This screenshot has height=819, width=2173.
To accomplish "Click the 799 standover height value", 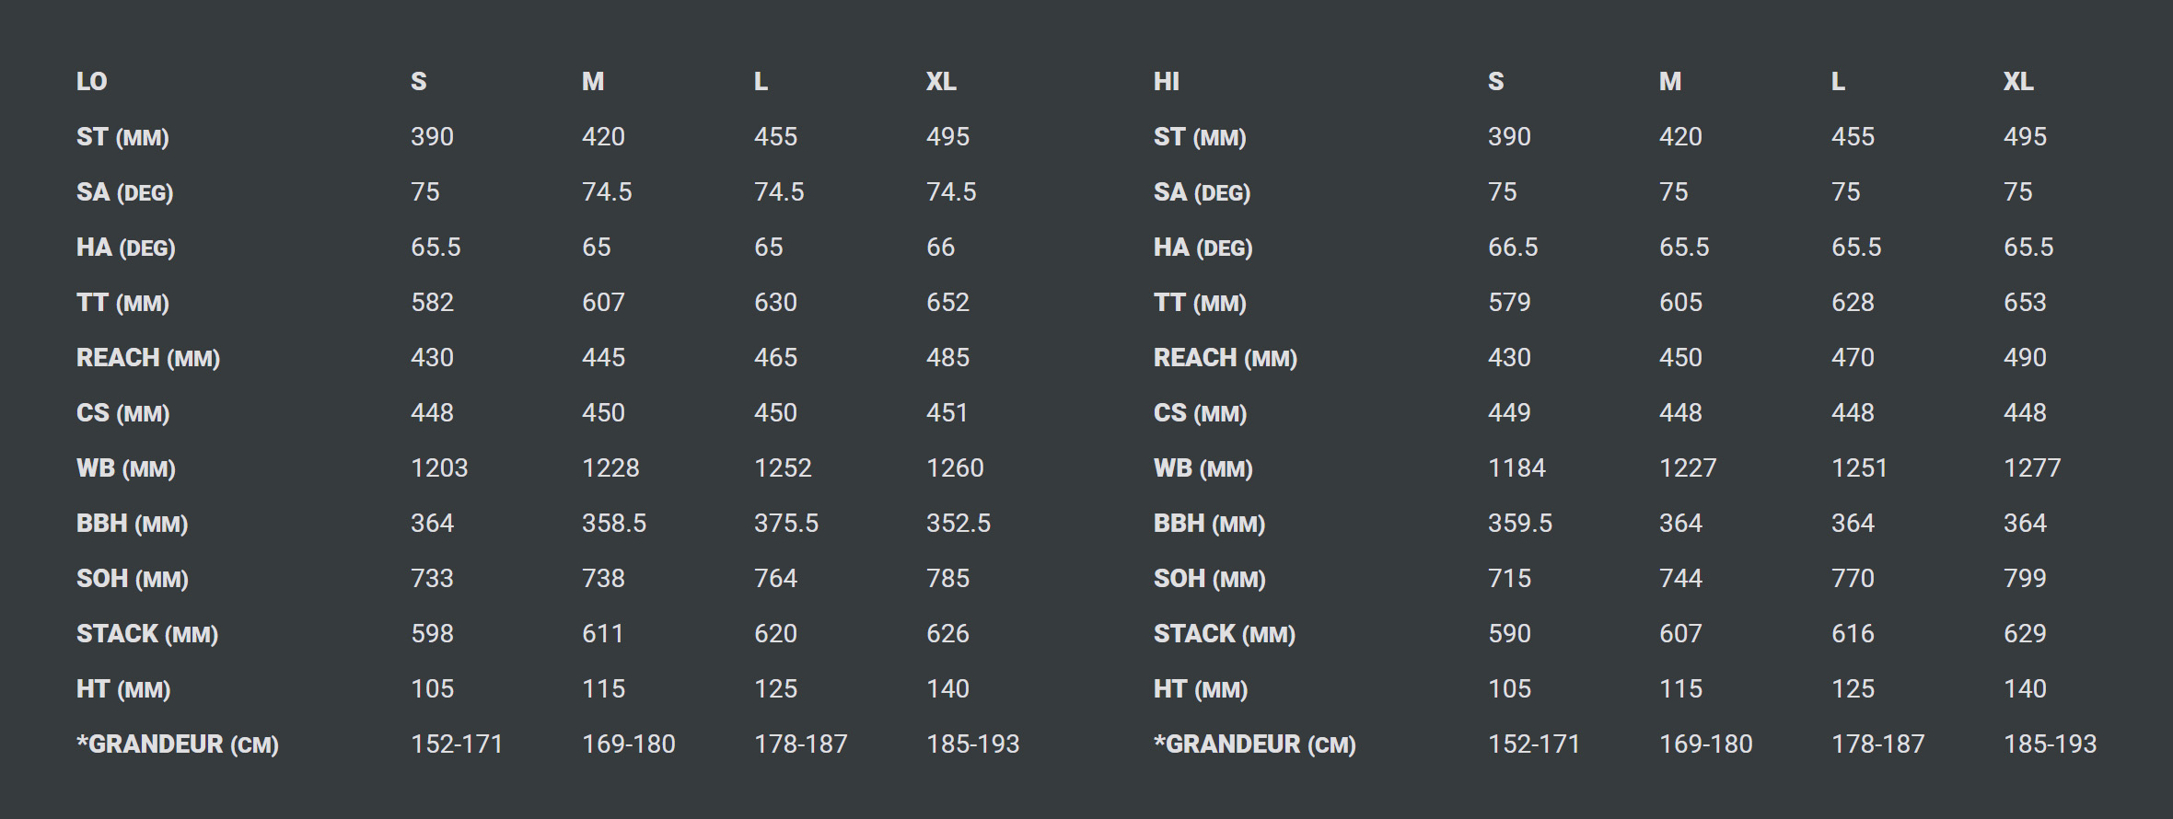I will tap(2025, 579).
